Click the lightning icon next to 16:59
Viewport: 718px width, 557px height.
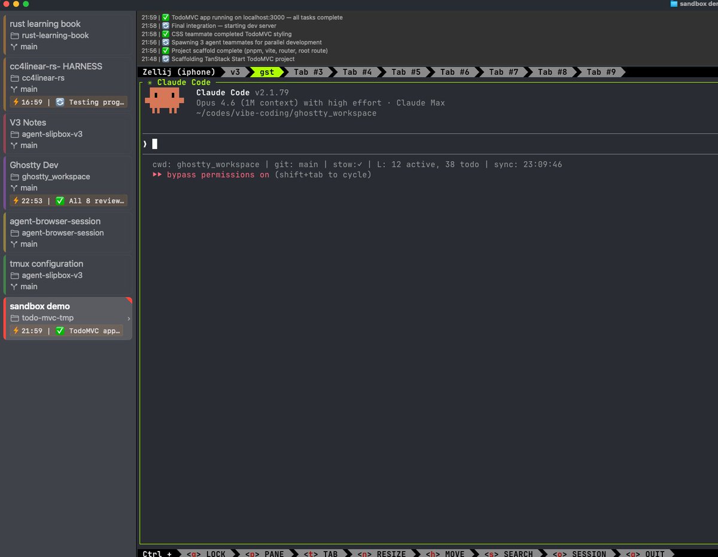coord(16,102)
